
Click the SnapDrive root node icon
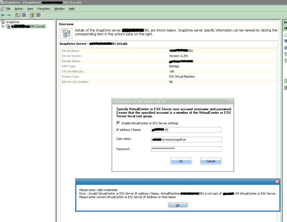coord(3,22)
